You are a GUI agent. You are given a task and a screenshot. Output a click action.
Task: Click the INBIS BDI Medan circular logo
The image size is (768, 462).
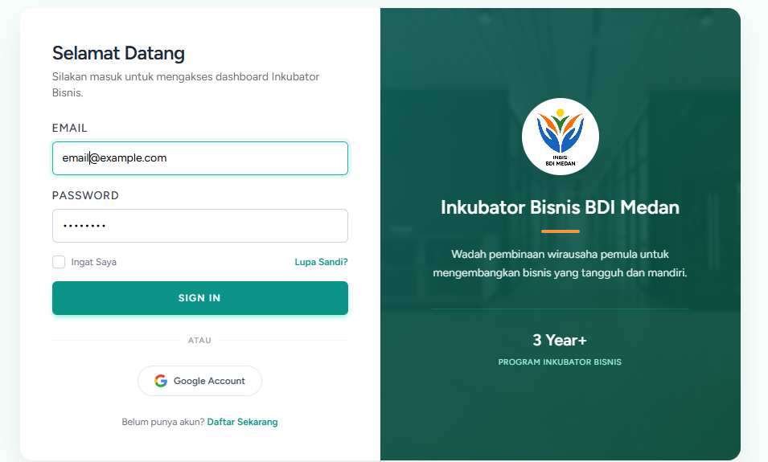pos(560,137)
